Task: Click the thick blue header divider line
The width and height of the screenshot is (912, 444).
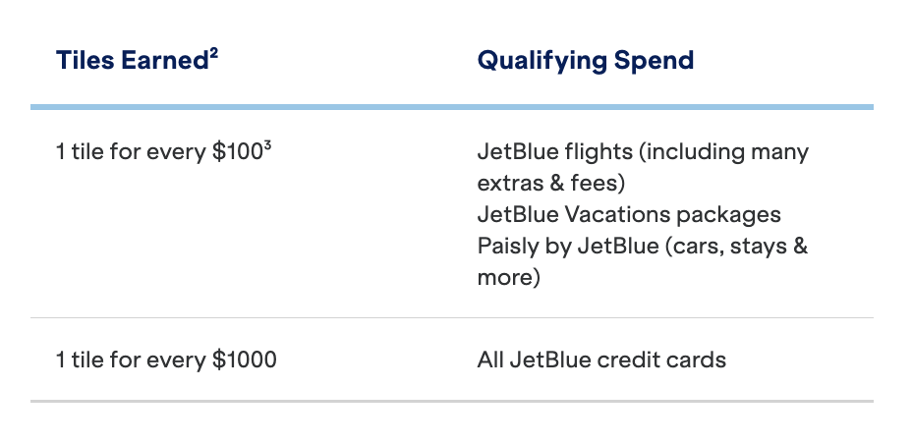Action: [x=451, y=106]
